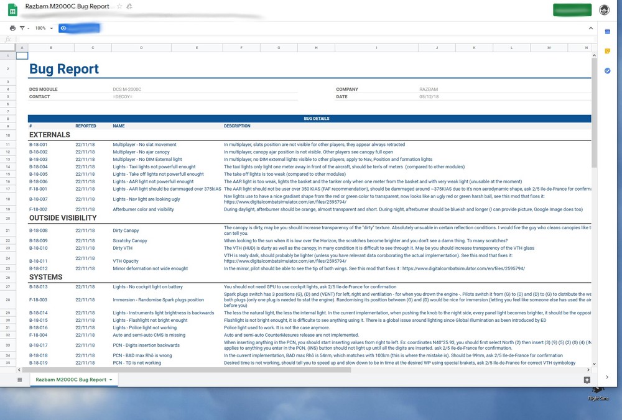Select row 28 header
Image resolution: width=622 pixels, height=420 pixels.
(x=8, y=299)
